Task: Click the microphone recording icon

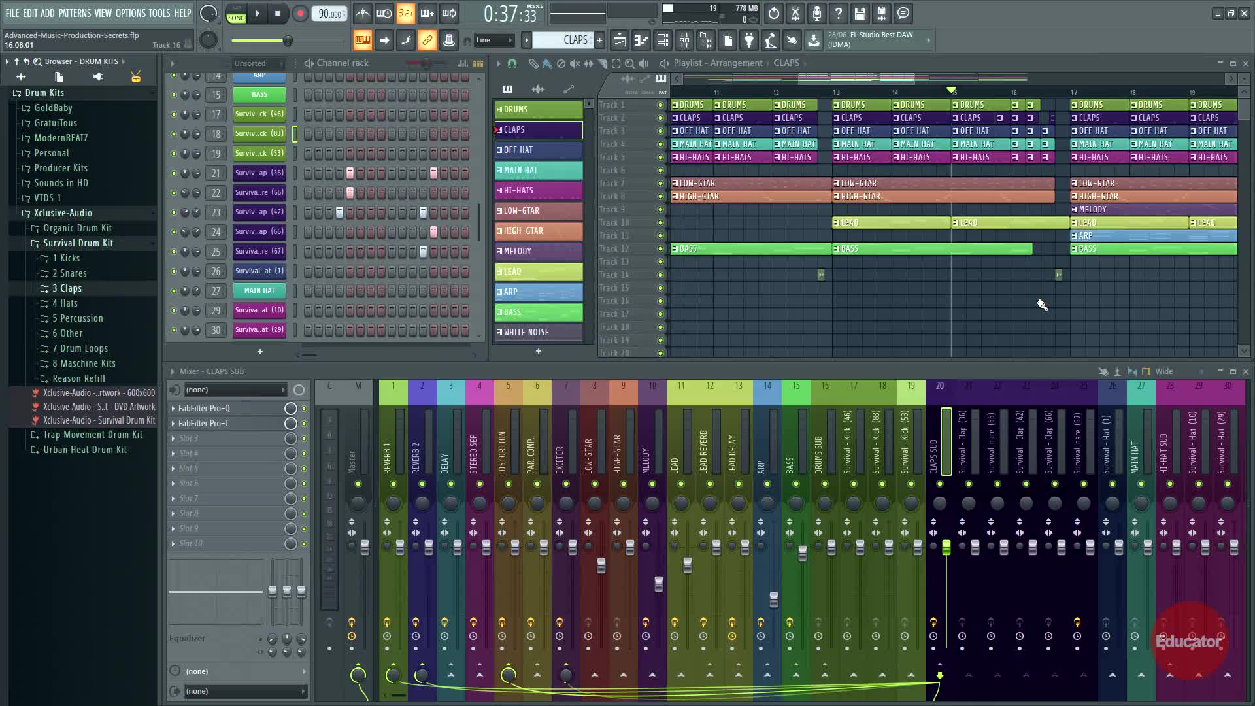Action: [x=817, y=13]
